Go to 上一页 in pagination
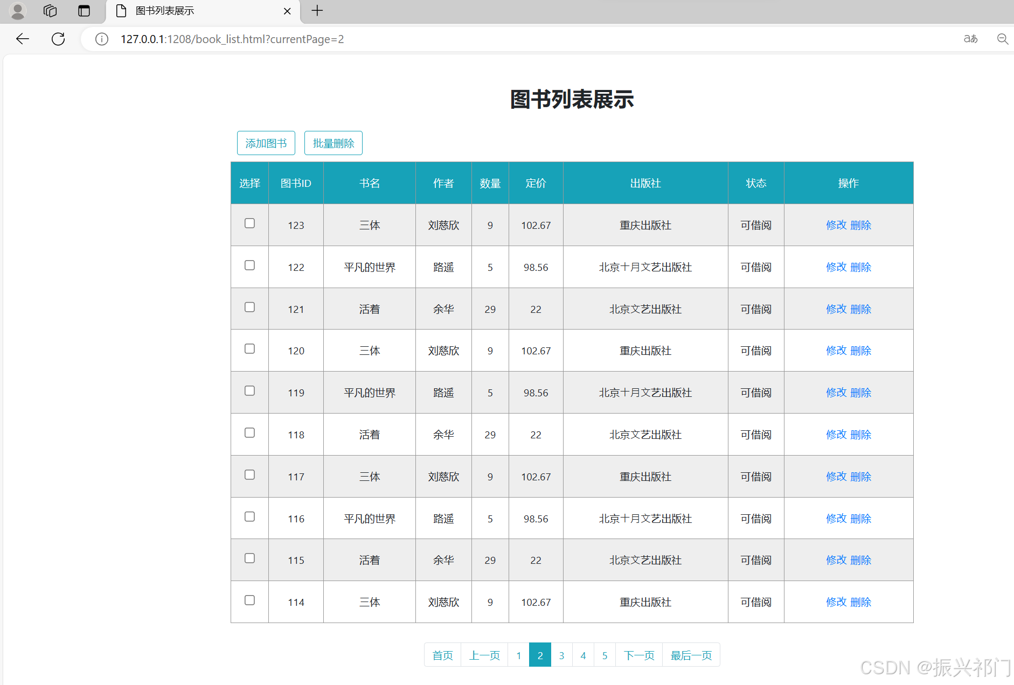Viewport: 1014px width, 685px height. pos(484,655)
